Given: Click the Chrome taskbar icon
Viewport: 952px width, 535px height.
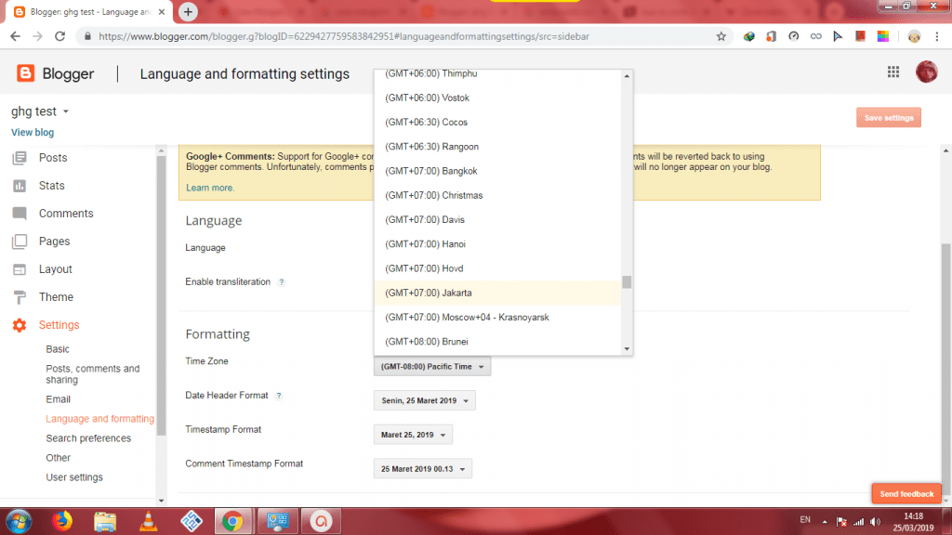Looking at the screenshot, I should [232, 521].
